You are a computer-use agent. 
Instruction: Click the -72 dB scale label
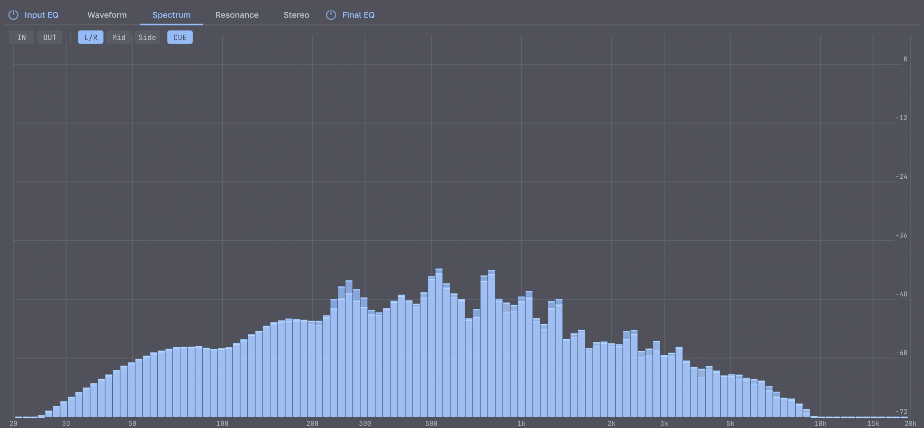pyautogui.click(x=901, y=411)
